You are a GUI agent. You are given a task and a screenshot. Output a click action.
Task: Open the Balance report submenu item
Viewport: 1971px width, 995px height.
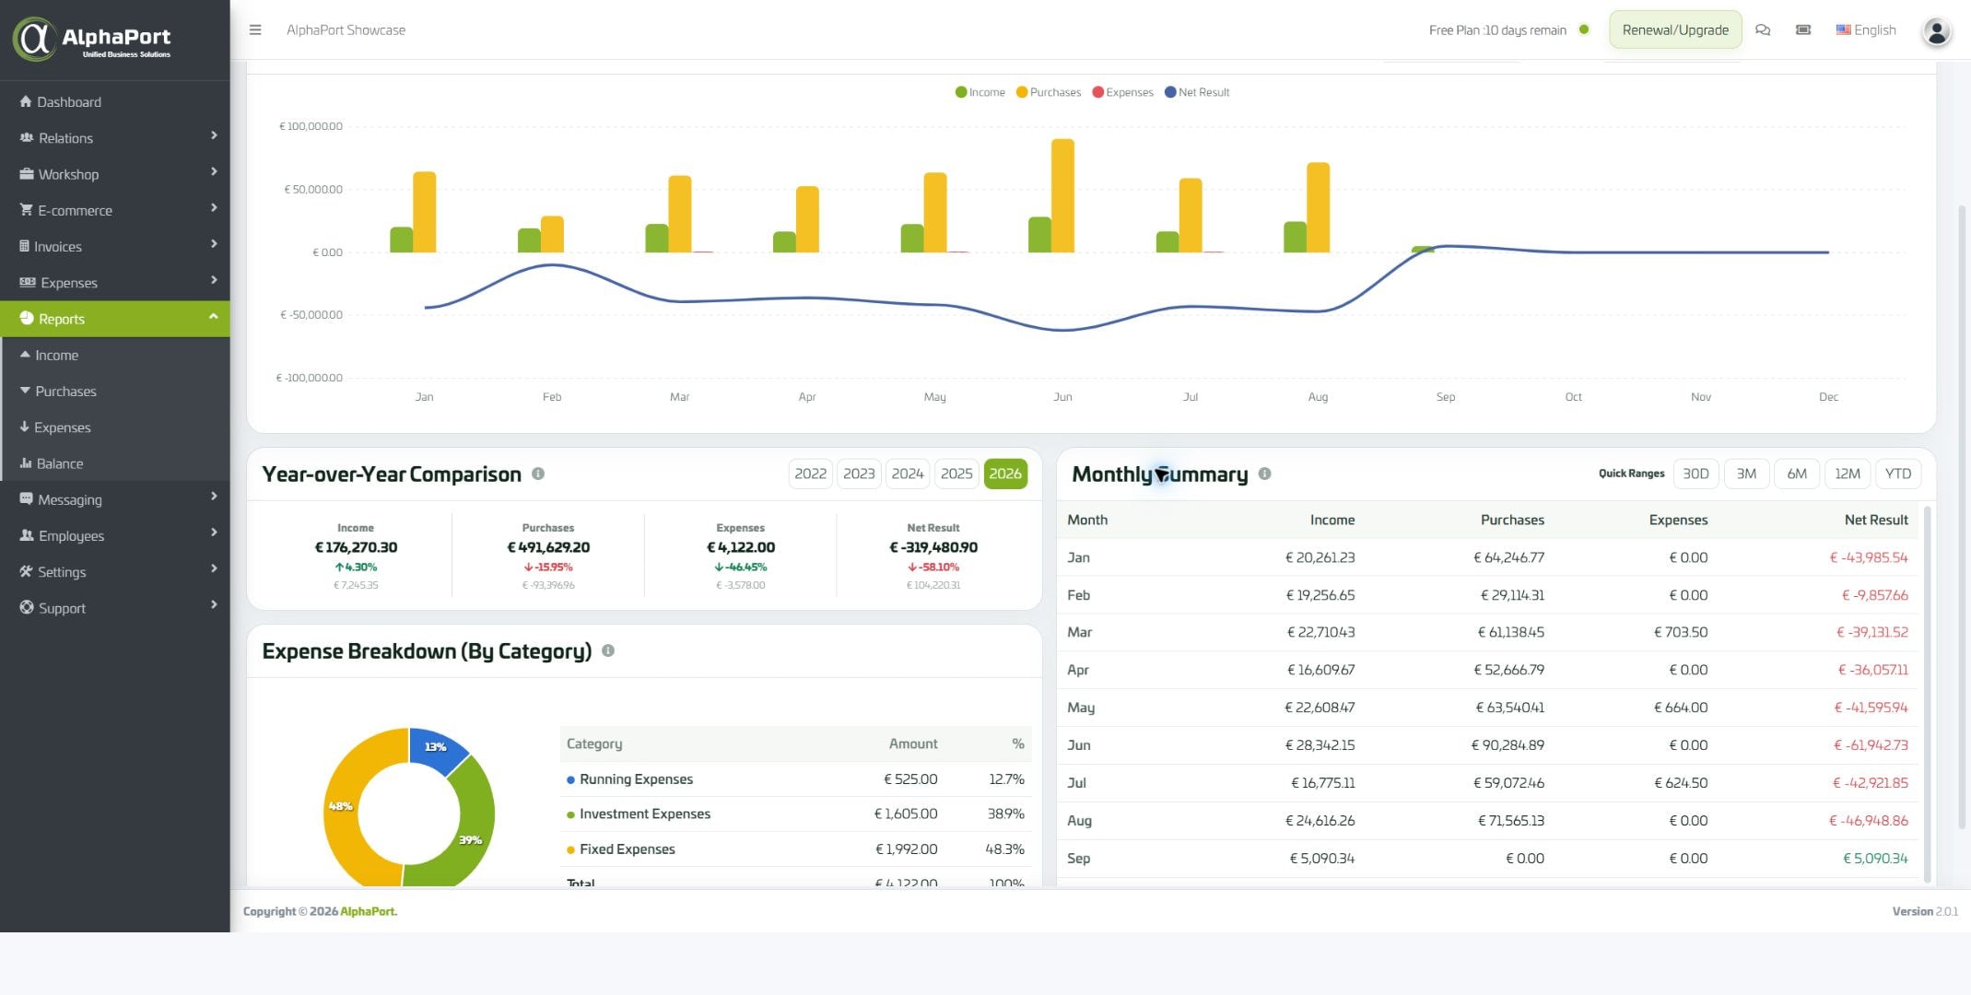(114, 463)
